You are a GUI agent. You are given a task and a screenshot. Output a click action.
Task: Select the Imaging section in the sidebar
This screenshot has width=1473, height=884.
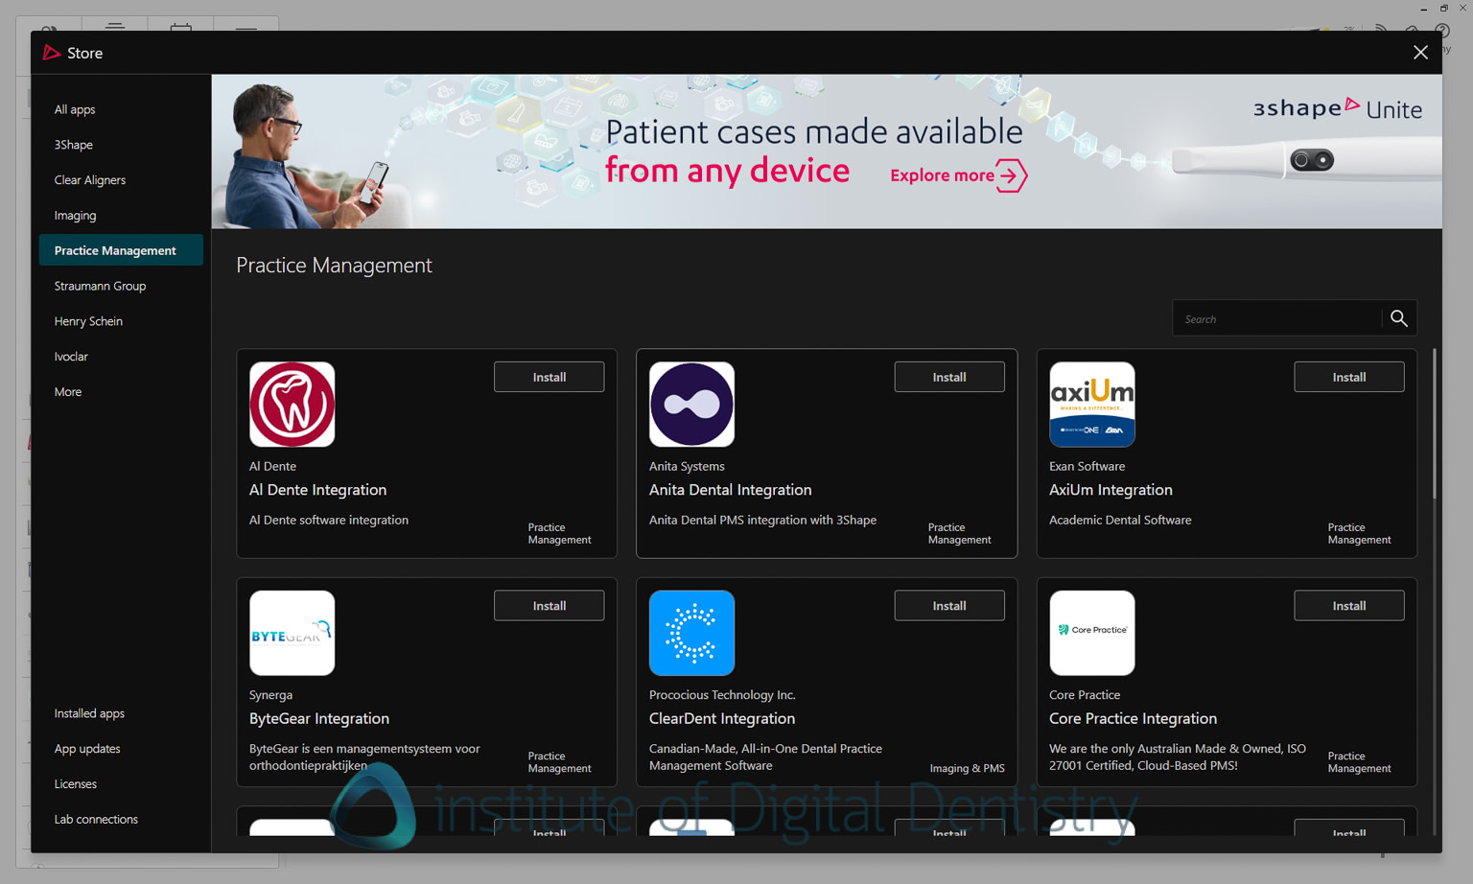[x=75, y=215]
